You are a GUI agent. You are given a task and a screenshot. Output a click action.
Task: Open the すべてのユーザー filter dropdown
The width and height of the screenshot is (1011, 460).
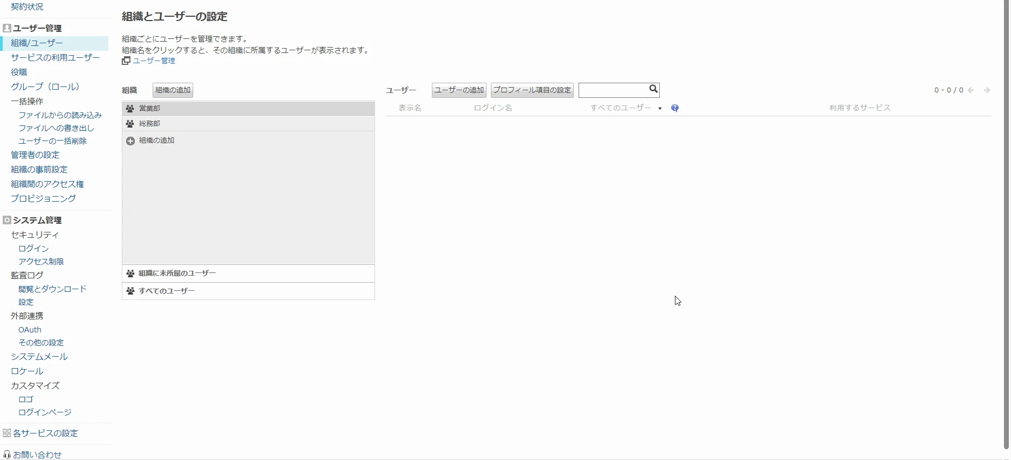coord(626,108)
